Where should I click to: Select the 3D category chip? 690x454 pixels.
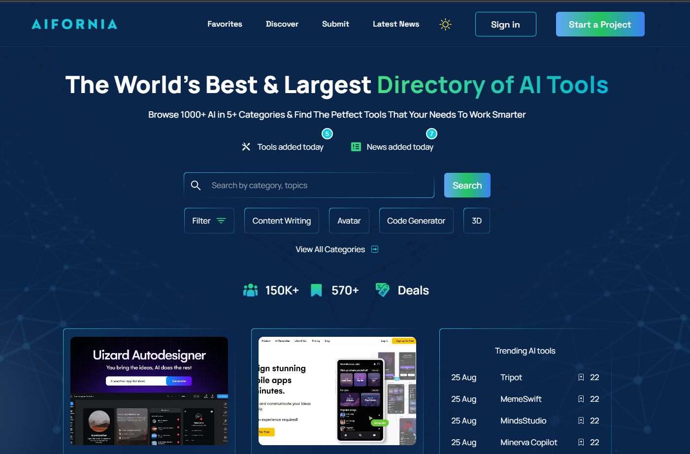(477, 221)
